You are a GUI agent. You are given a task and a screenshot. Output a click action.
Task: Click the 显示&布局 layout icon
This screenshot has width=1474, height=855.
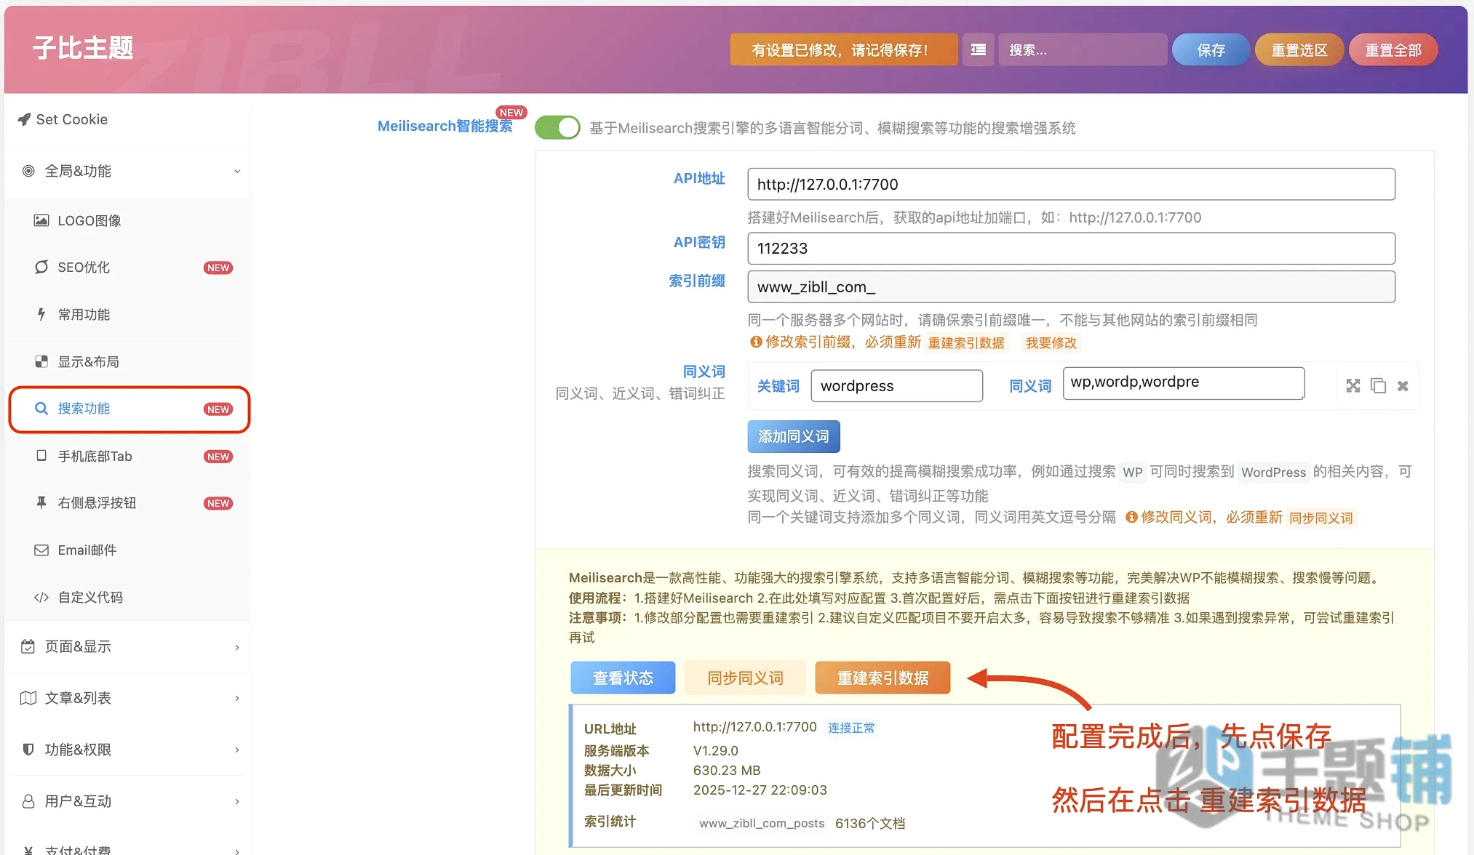point(41,361)
